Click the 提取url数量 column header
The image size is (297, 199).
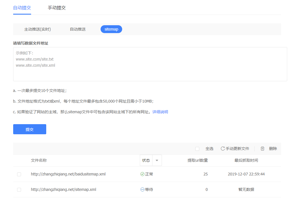coord(198,160)
